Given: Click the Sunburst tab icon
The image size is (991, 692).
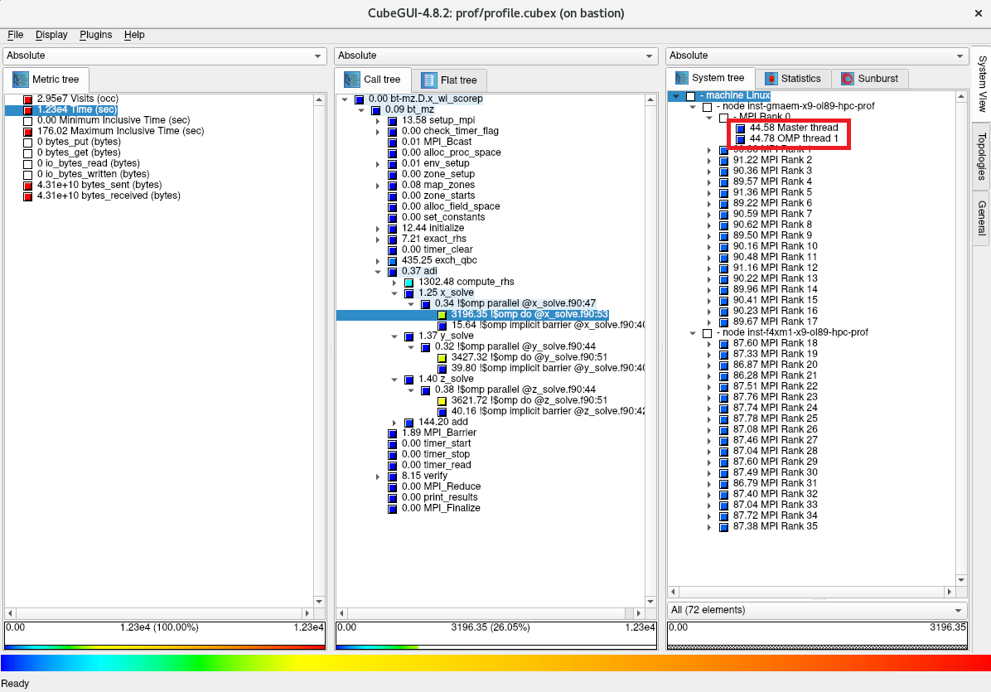Looking at the screenshot, I should (848, 79).
